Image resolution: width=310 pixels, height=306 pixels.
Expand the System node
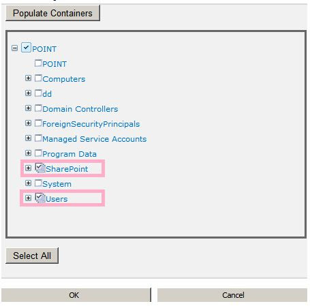tap(28, 183)
